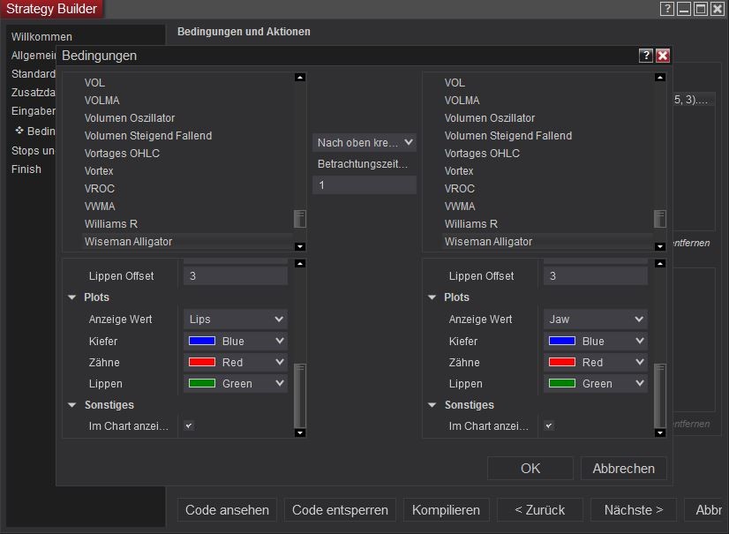Collapse right Plots section
Viewport: 729px width, 534px height.
click(432, 297)
